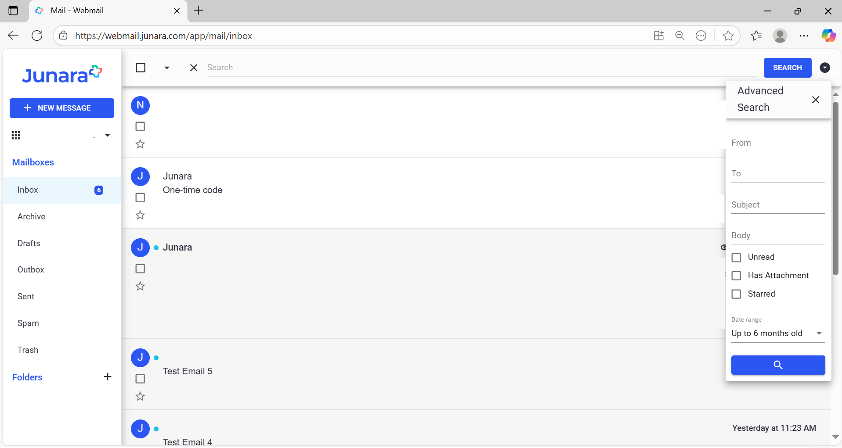Click the magnifier search button in panel
The width and height of the screenshot is (842, 448).
[778, 365]
